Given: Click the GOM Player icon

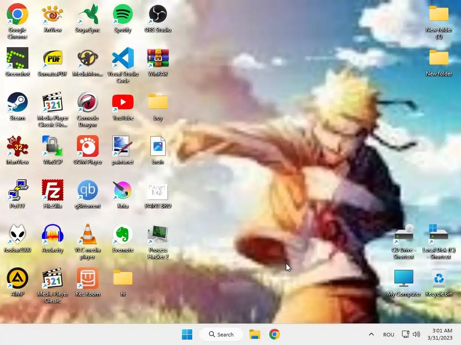Looking at the screenshot, I should [x=88, y=146].
